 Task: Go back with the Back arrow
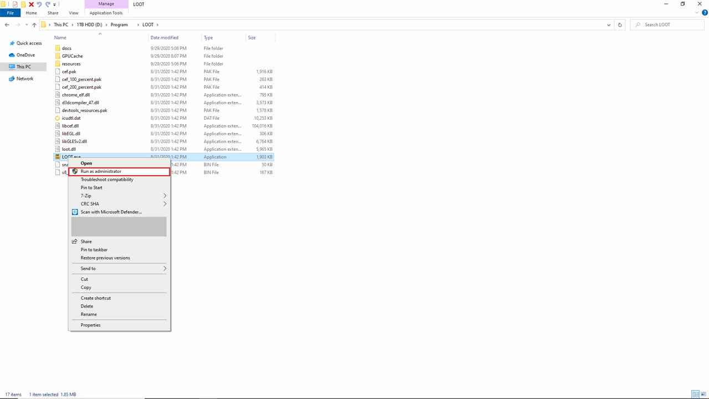(x=7, y=24)
